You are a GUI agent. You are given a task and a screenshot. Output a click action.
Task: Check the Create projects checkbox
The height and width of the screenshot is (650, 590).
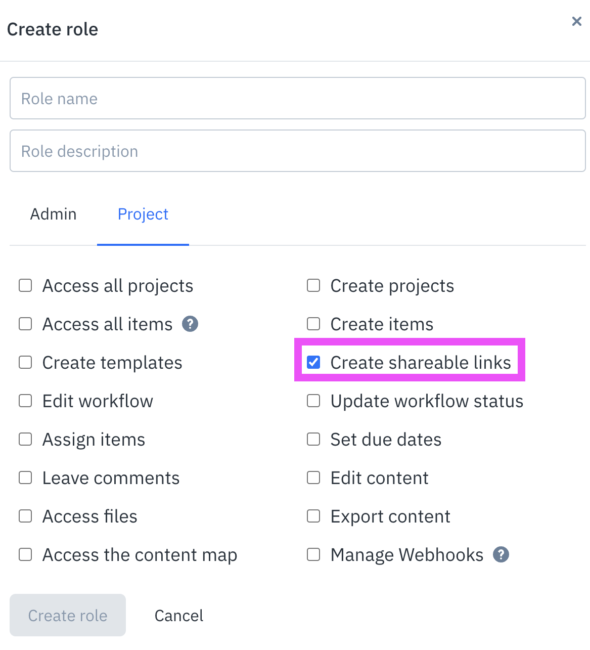click(x=313, y=285)
